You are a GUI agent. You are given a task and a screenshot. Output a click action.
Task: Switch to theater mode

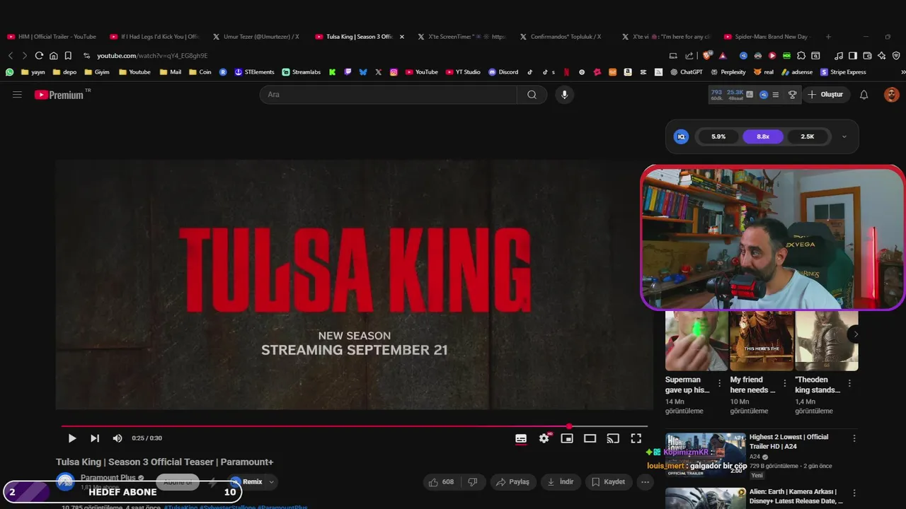click(590, 438)
